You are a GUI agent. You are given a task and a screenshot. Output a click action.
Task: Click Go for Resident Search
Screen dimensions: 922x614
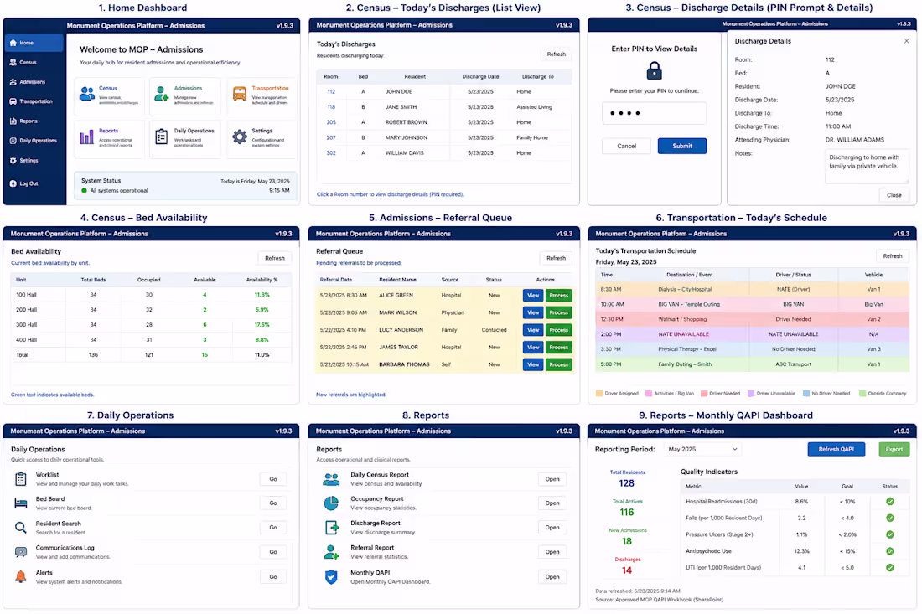273,528
